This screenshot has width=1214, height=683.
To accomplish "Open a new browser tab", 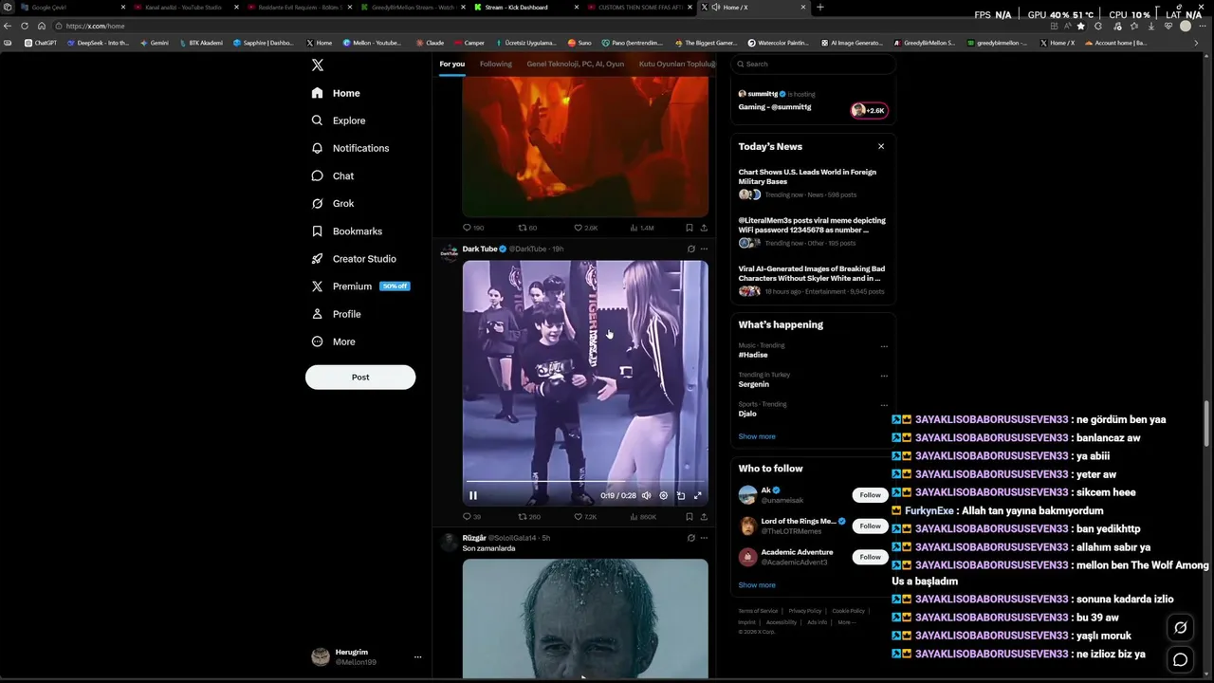I will (x=820, y=7).
